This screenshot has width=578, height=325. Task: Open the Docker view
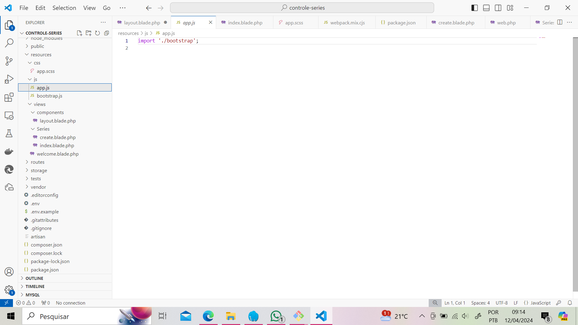pyautogui.click(x=9, y=151)
